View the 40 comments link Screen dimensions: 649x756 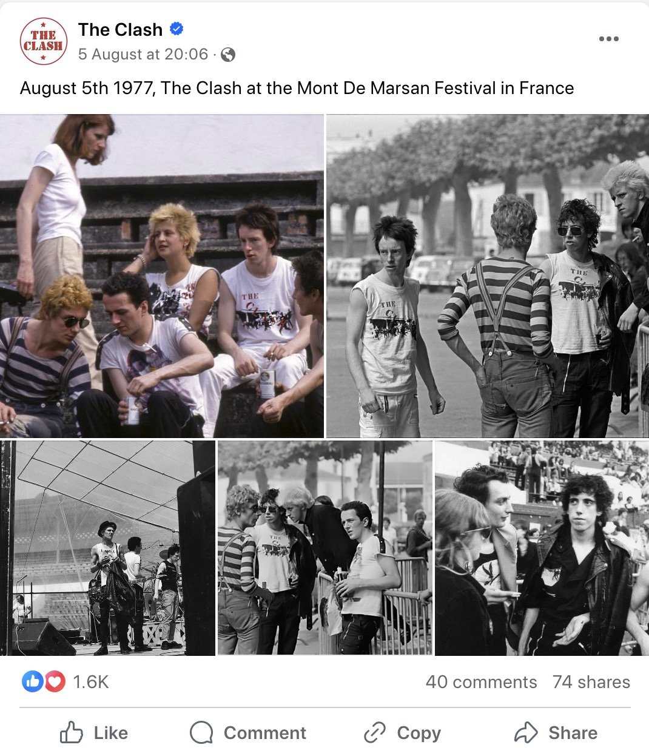point(481,682)
